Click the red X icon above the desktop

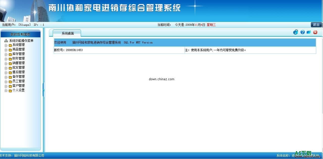coord(315,32)
